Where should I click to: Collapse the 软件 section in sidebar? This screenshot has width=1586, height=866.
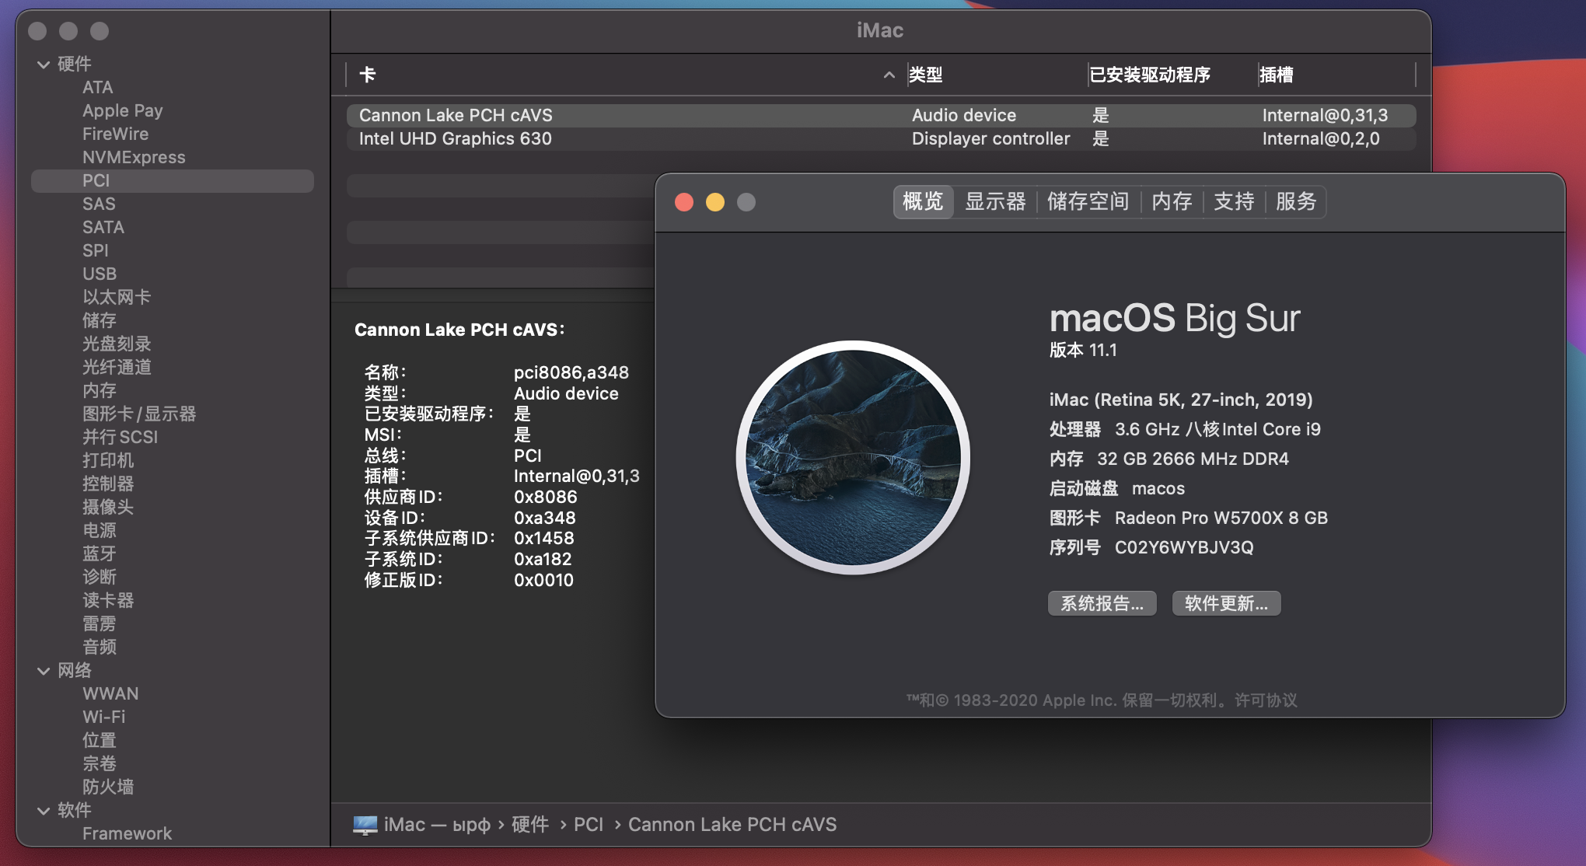[x=44, y=811]
